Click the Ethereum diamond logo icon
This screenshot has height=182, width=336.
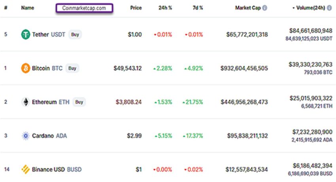click(25, 102)
